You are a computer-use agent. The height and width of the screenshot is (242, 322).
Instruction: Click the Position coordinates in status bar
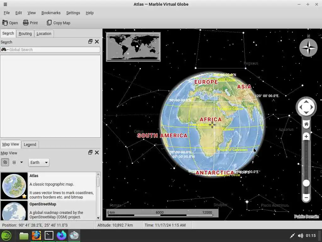[35, 225]
